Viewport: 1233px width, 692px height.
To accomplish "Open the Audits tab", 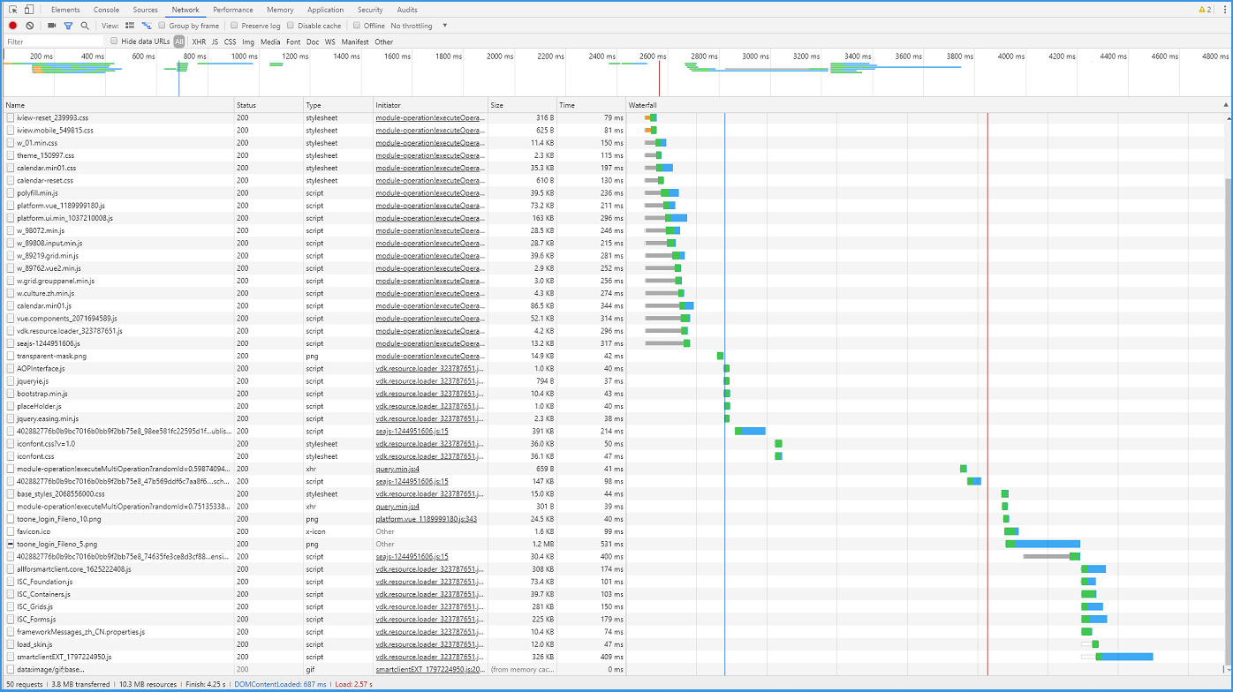I will coord(407,10).
